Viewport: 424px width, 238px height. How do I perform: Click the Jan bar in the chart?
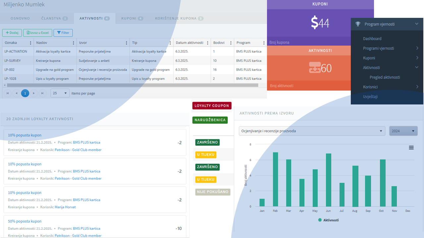point(262,203)
